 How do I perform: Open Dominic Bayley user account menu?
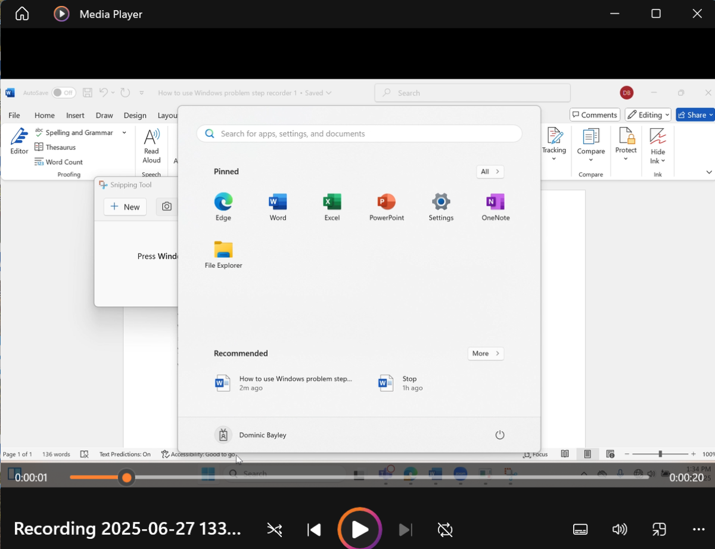(251, 435)
